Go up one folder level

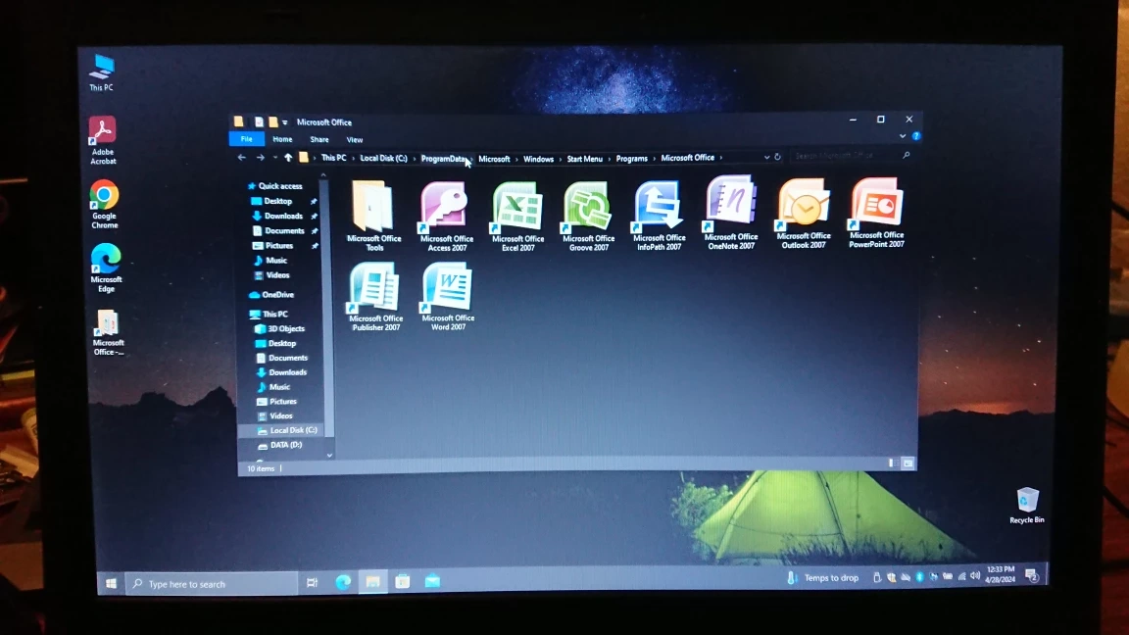click(288, 157)
